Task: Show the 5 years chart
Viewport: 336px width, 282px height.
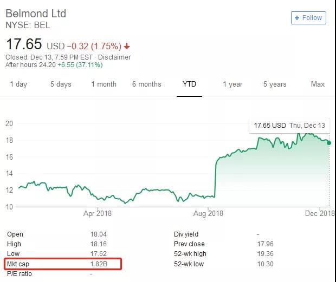Action: click(x=275, y=84)
